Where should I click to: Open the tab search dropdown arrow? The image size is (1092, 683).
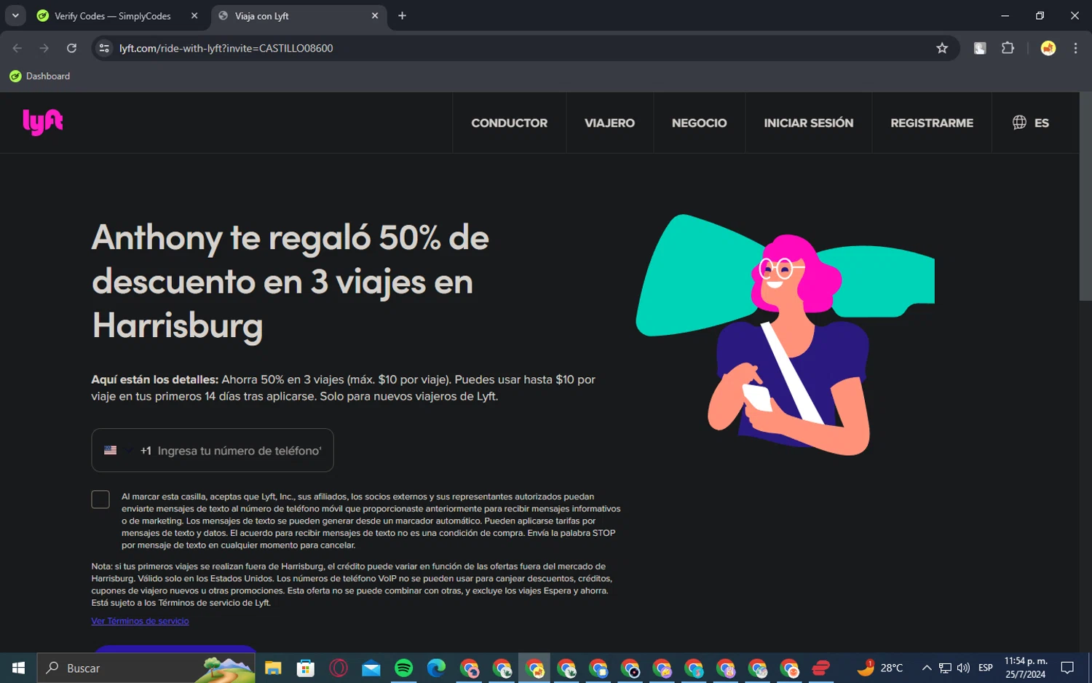click(15, 15)
